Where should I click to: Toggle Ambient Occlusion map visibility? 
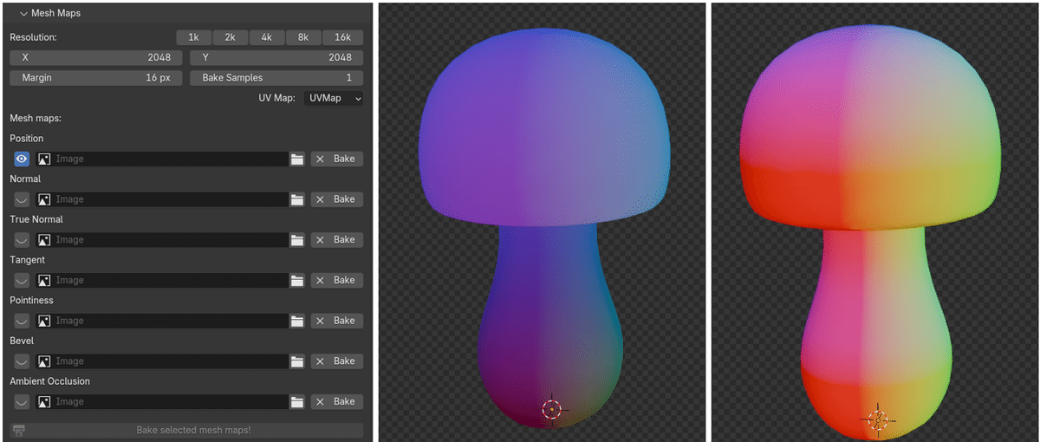[x=22, y=402]
